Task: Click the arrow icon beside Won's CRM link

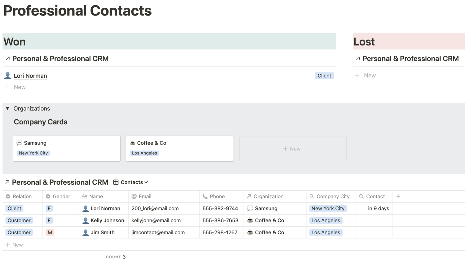Action: pos(7,58)
